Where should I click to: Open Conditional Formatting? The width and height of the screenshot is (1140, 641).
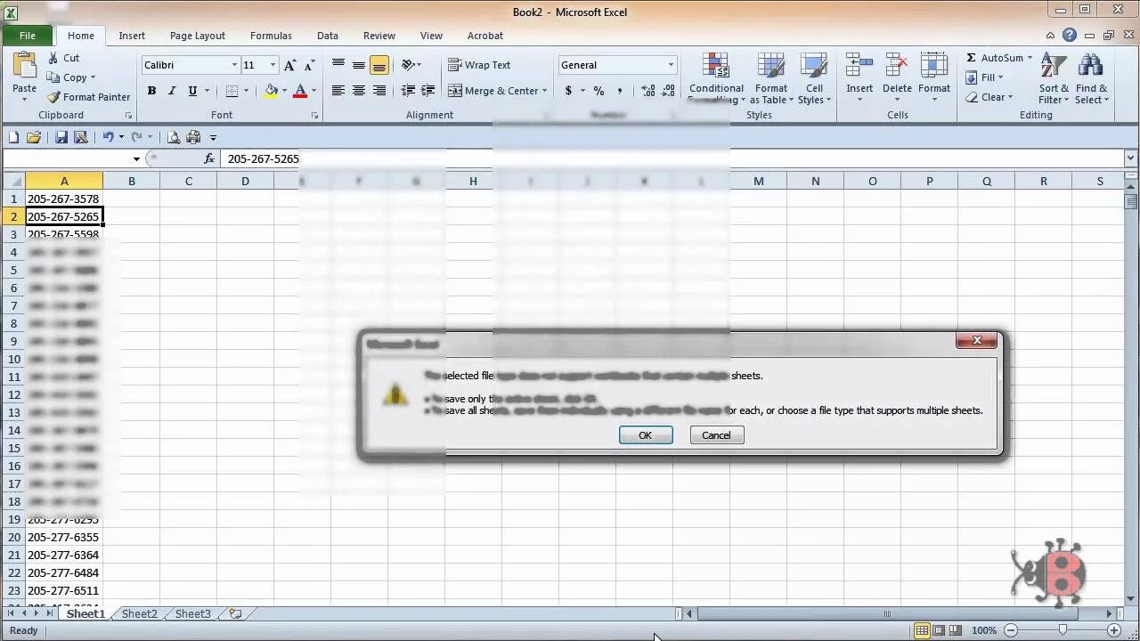(716, 78)
